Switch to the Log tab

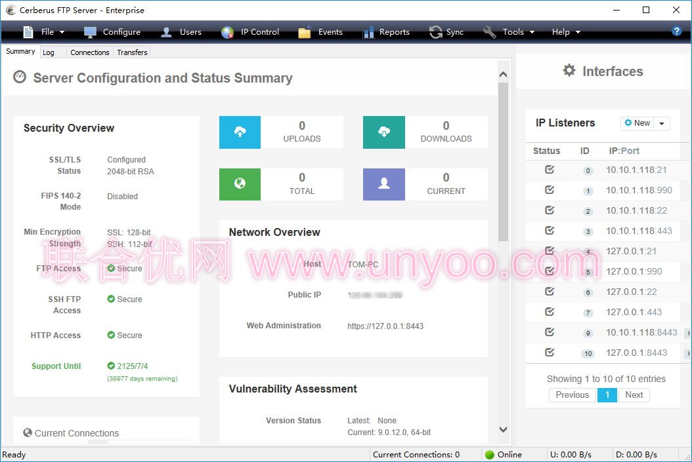[49, 52]
